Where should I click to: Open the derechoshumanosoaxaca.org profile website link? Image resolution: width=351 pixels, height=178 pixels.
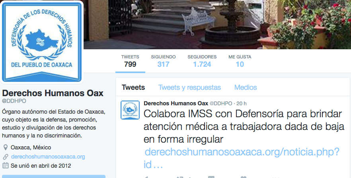coord(48,157)
